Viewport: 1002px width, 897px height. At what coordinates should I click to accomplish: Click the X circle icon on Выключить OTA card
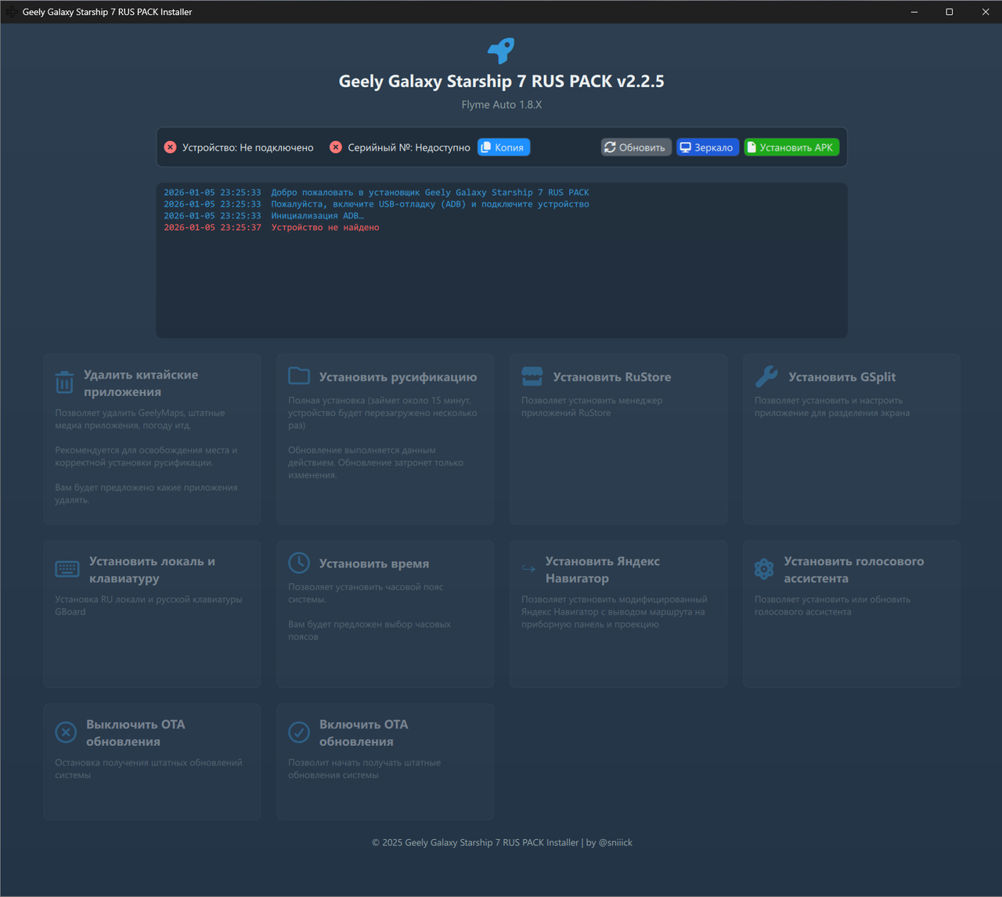pos(66,733)
